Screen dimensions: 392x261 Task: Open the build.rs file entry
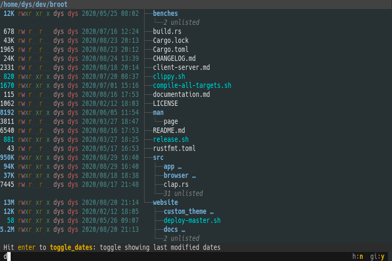[x=167, y=32]
